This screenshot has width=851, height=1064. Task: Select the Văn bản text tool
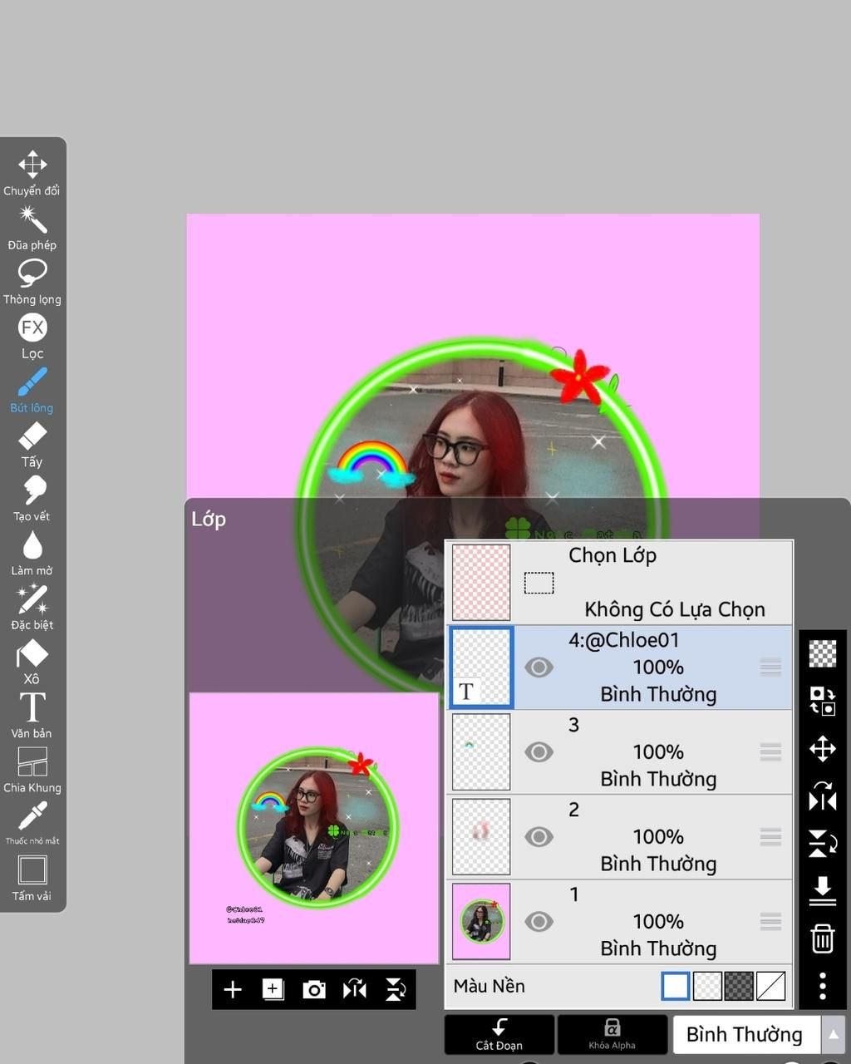coord(32,716)
